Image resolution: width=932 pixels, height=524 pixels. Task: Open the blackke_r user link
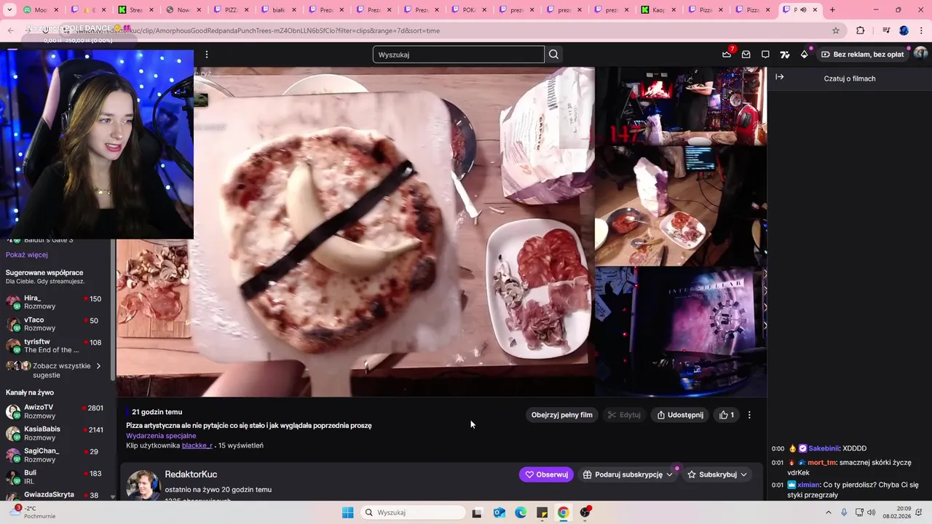(197, 445)
